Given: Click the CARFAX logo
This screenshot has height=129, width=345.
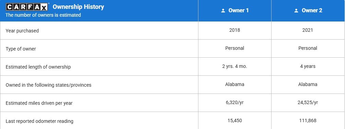Looking at the screenshot, I should click(x=27, y=7).
